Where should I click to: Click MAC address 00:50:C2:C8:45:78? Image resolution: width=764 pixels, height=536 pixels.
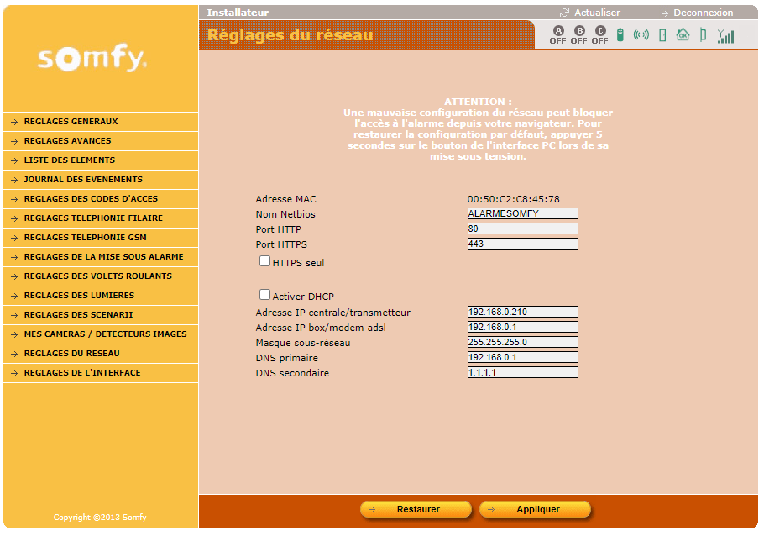point(514,199)
